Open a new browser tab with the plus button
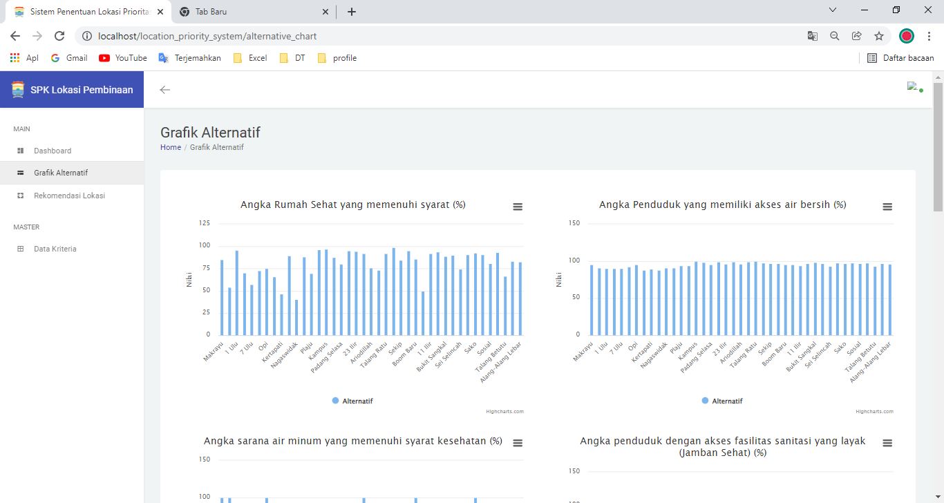Viewport: 944px width, 503px height. [351, 12]
